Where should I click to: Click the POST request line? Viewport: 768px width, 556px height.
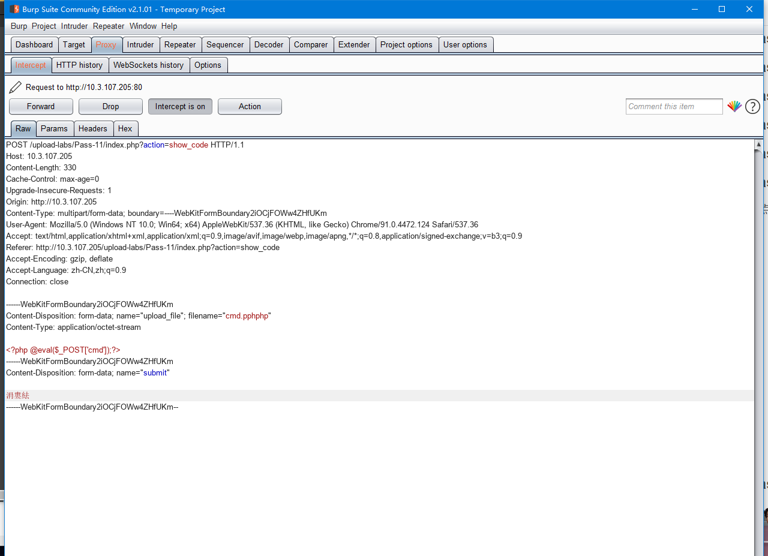[125, 145]
